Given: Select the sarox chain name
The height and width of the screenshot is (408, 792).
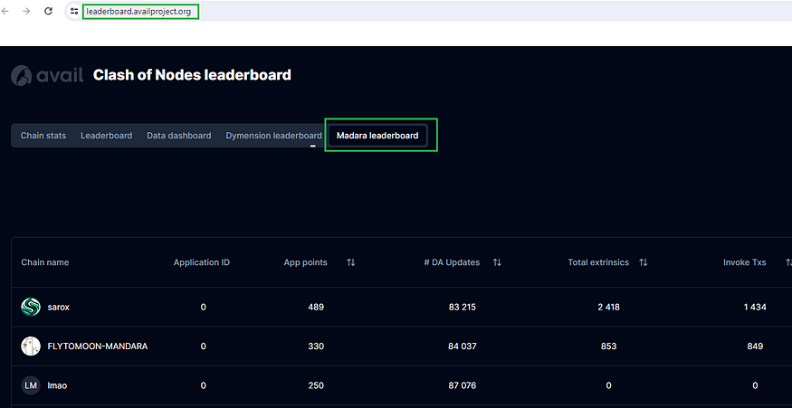Looking at the screenshot, I should [x=58, y=307].
